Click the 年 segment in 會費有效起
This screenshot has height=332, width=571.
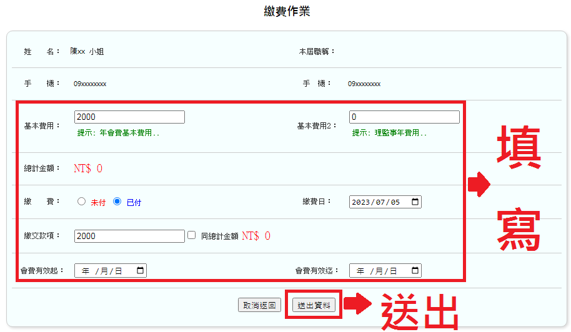86,271
